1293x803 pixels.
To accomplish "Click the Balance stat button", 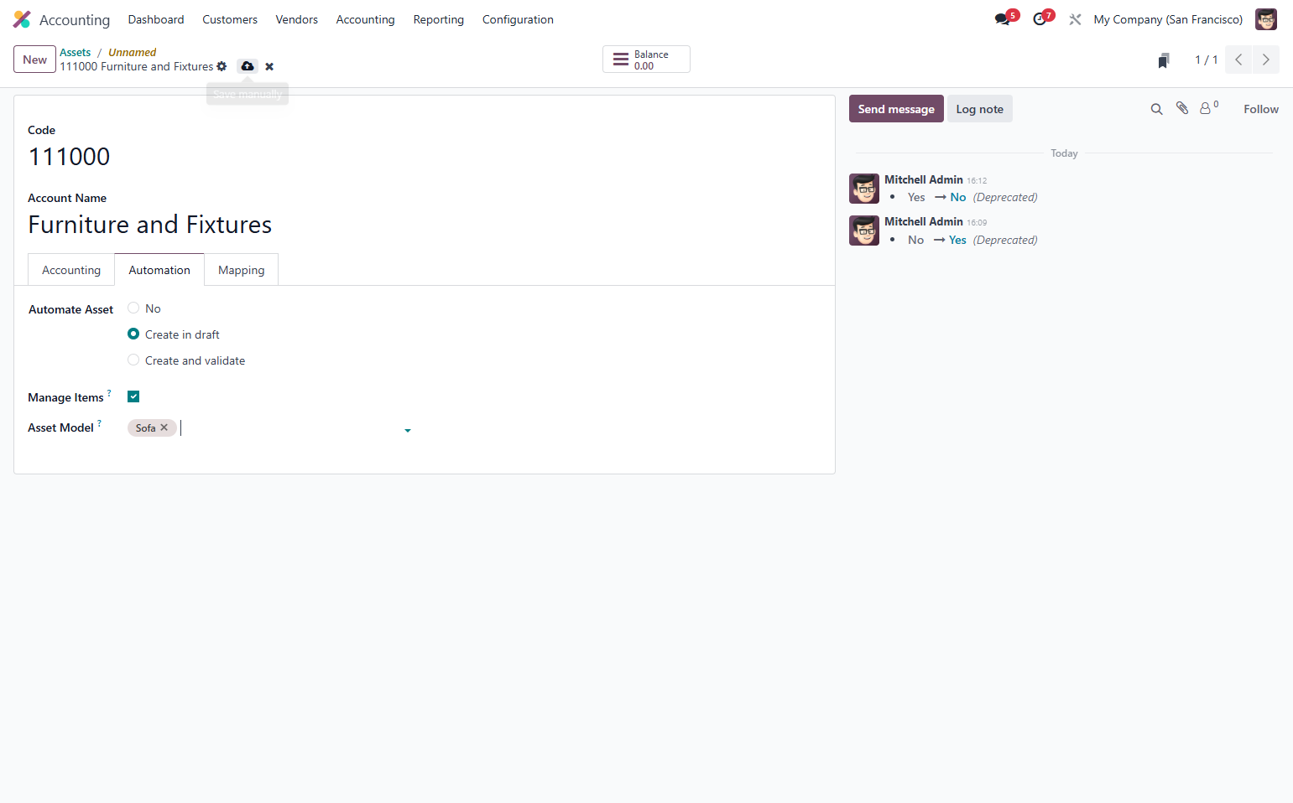I will pyautogui.click(x=646, y=60).
